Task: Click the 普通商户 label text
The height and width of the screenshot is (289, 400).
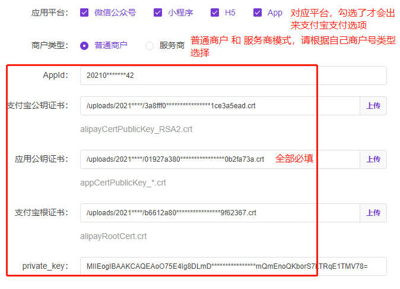Action: [111, 45]
